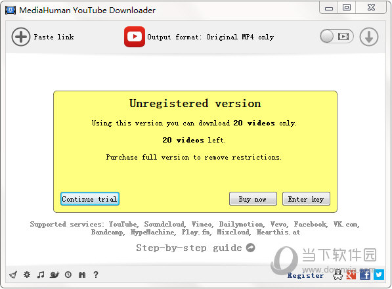Click the download all arrow button
The image size is (392, 289).
point(369,37)
